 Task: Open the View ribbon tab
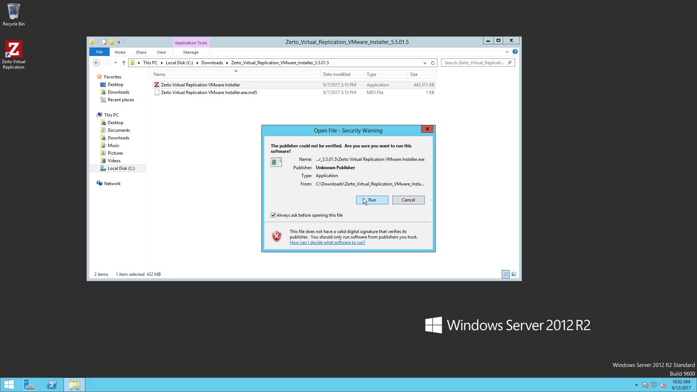click(x=161, y=52)
